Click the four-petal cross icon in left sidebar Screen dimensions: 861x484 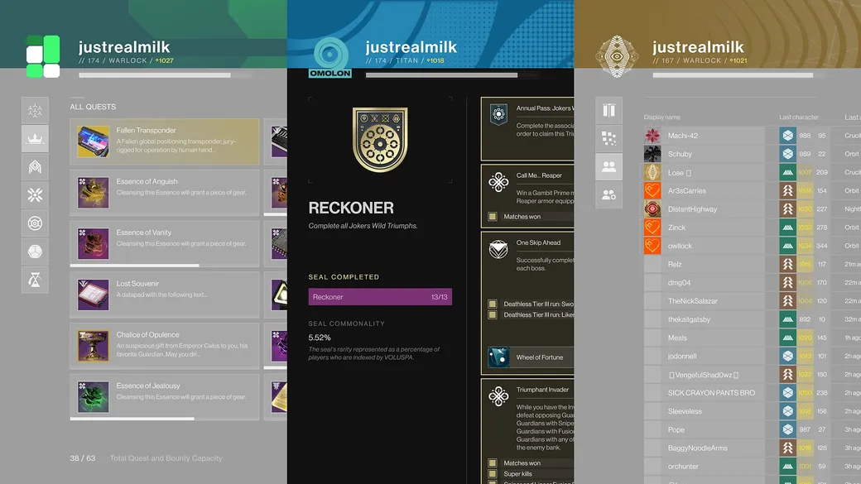35,194
